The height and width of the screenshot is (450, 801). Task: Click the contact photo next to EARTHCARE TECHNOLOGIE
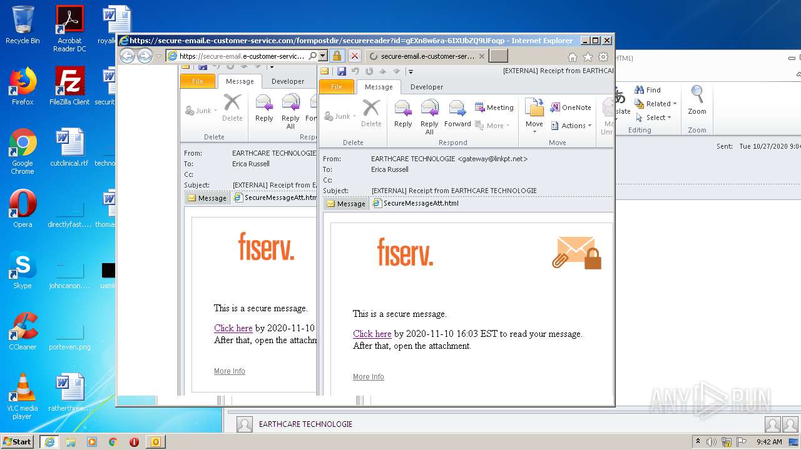click(245, 424)
